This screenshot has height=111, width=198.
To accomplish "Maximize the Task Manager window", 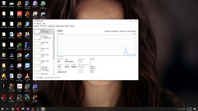I will point(131,21).
